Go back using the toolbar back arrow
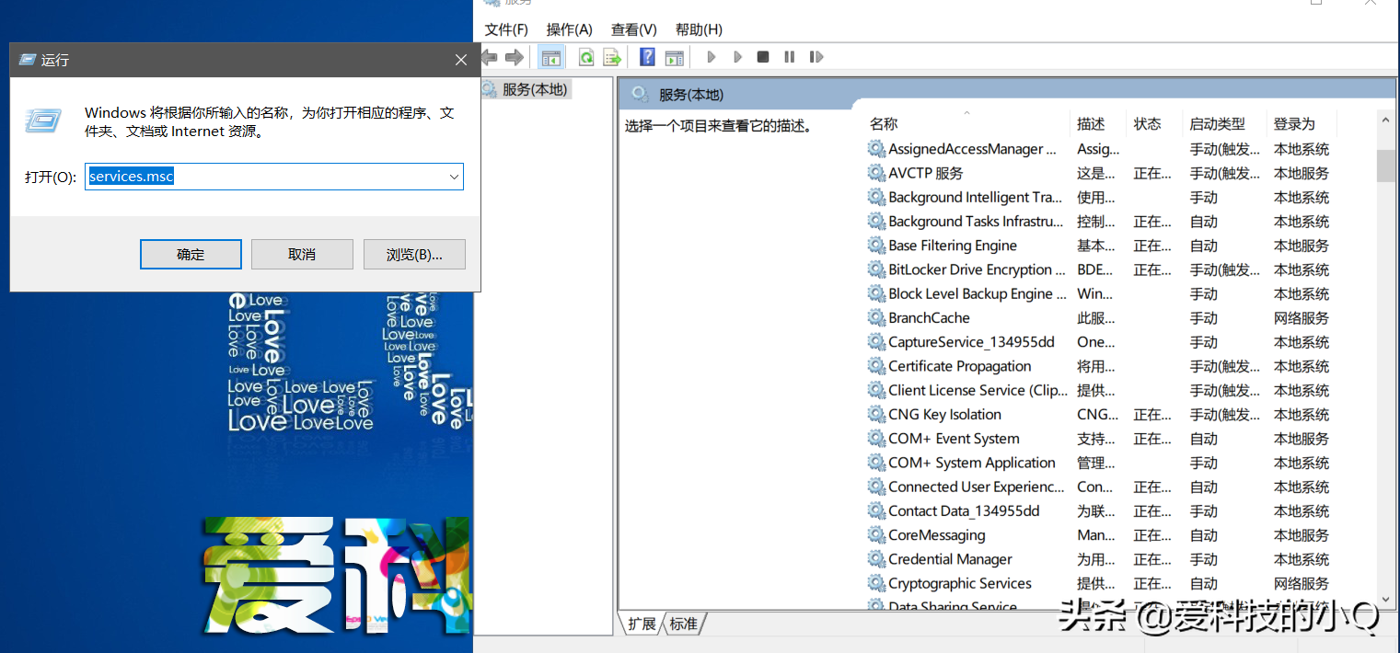The image size is (1400, 653). point(490,57)
